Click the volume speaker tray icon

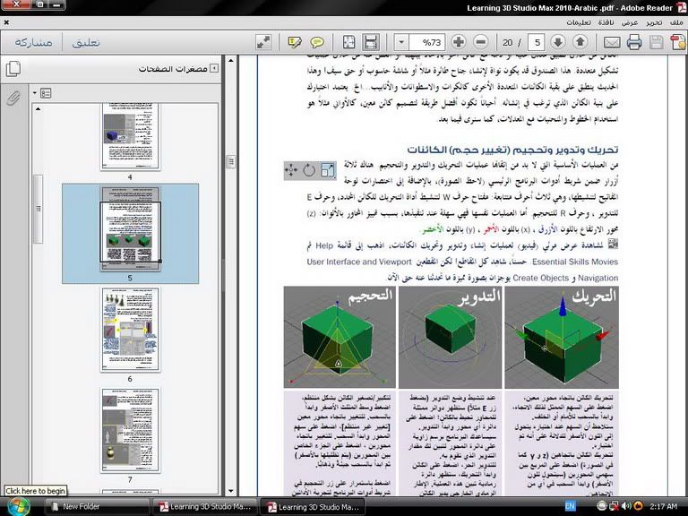click(x=626, y=506)
